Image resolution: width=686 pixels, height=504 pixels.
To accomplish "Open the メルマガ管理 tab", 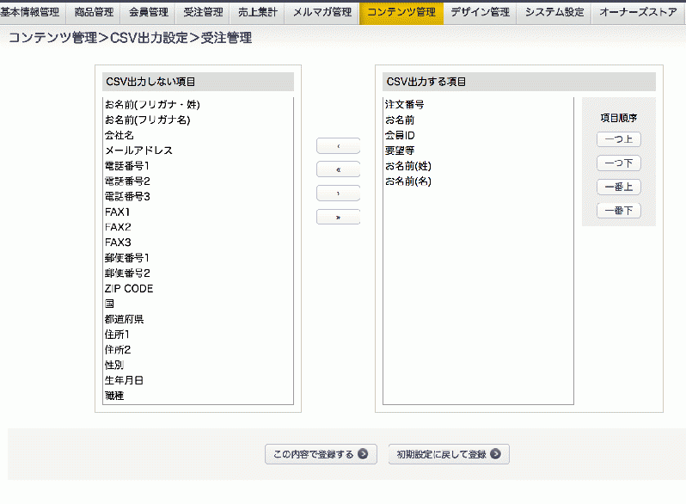I will click(322, 13).
